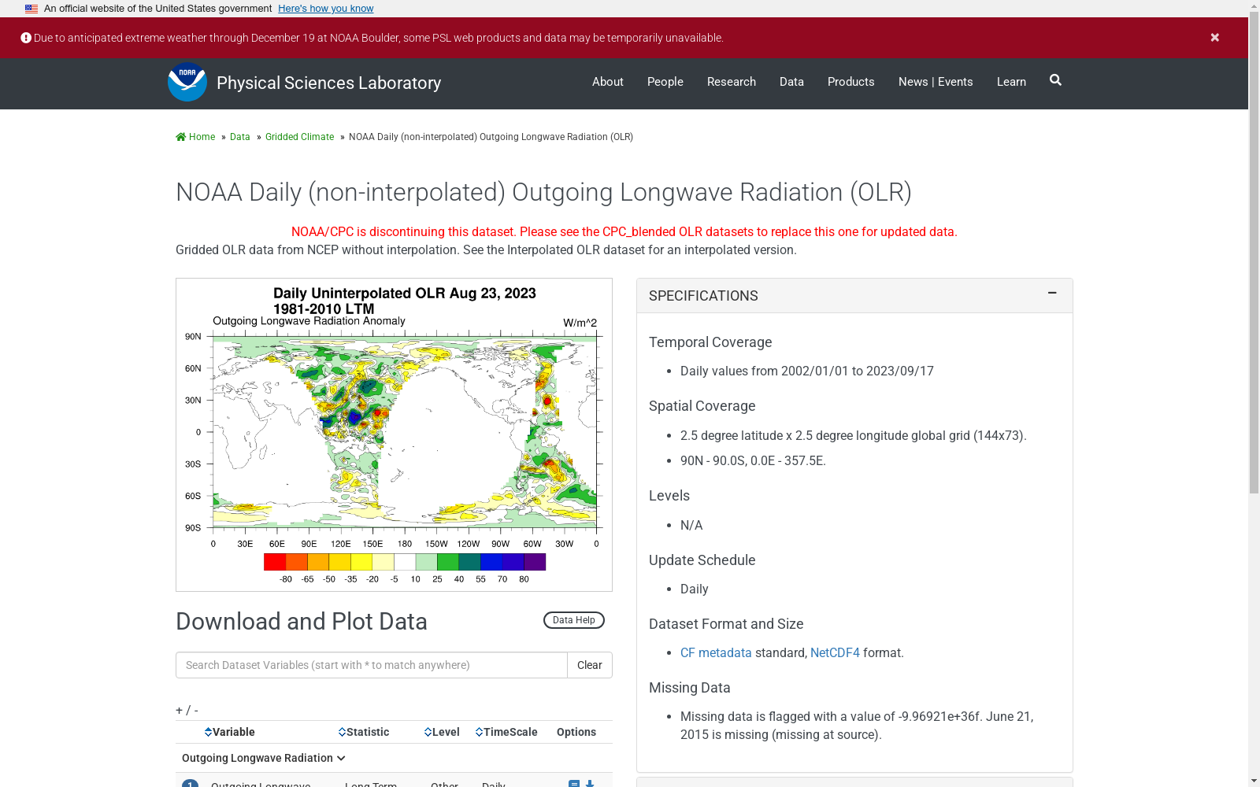
Task: Click the Missing Data heading
Action: point(690,688)
